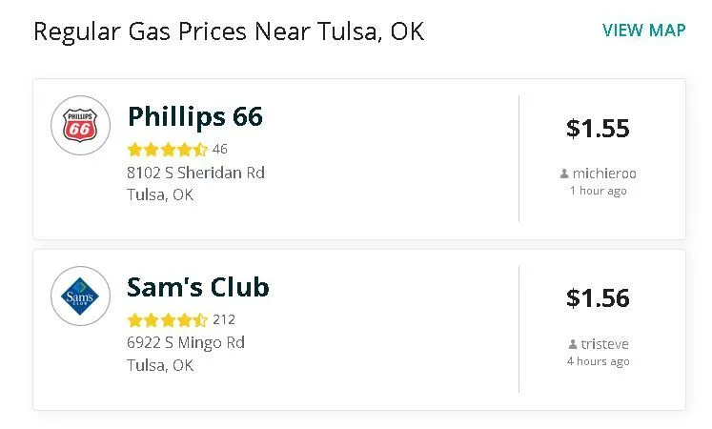Click the Regular Gas Prices Near Tulsa heading
The height and width of the screenshot is (429, 712).
(229, 31)
